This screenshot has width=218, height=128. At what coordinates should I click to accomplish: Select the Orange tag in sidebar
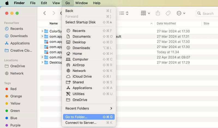coord(13,96)
